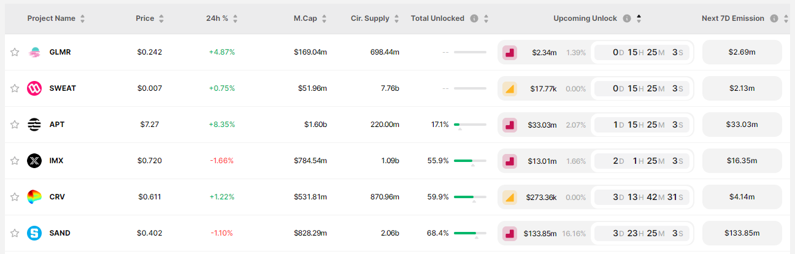Click the SAND Total Unlocked progress bar
Viewport: 795px width, 254px height.
click(x=470, y=233)
